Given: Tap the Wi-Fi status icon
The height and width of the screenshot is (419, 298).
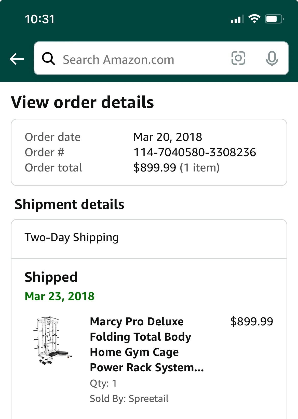Looking at the screenshot, I should point(254,19).
